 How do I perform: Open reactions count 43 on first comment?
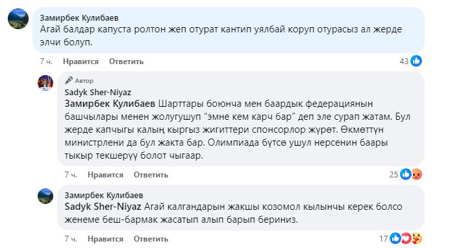tap(404, 62)
